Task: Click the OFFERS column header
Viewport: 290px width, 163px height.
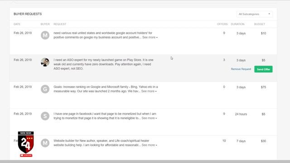Action: (x=222, y=24)
